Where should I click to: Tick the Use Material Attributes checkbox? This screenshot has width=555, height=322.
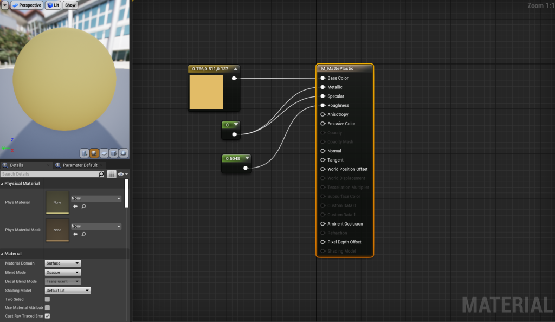47,307
